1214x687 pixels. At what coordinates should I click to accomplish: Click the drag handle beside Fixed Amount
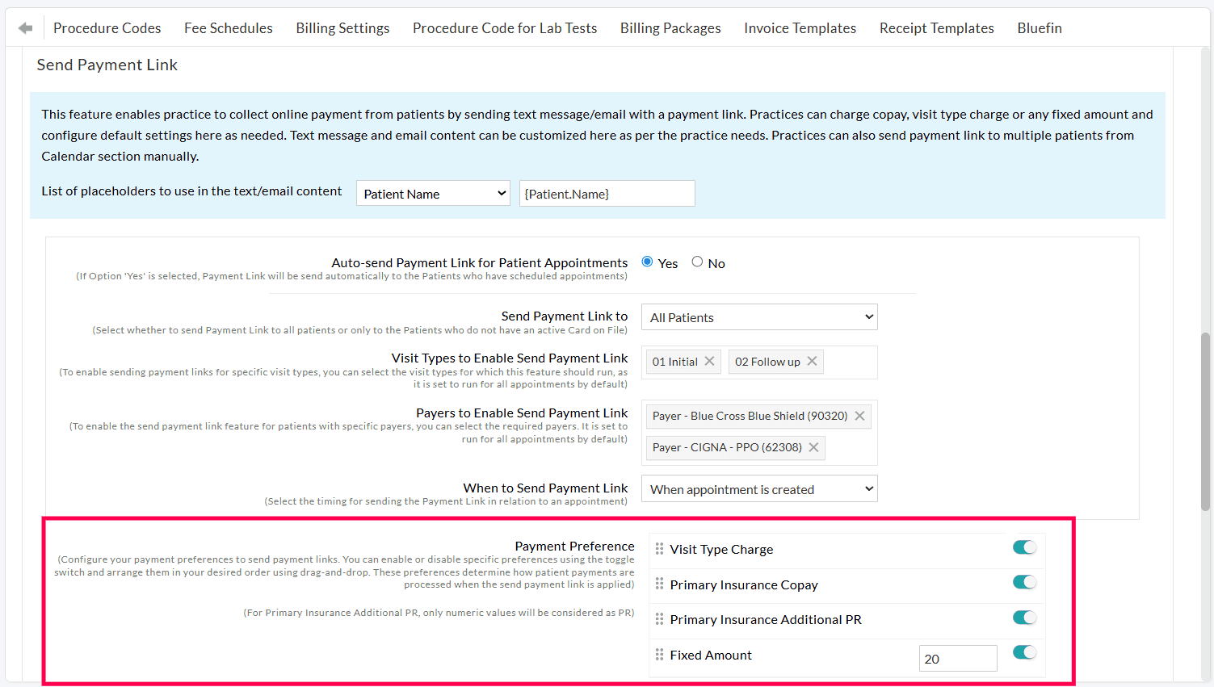pyautogui.click(x=658, y=654)
